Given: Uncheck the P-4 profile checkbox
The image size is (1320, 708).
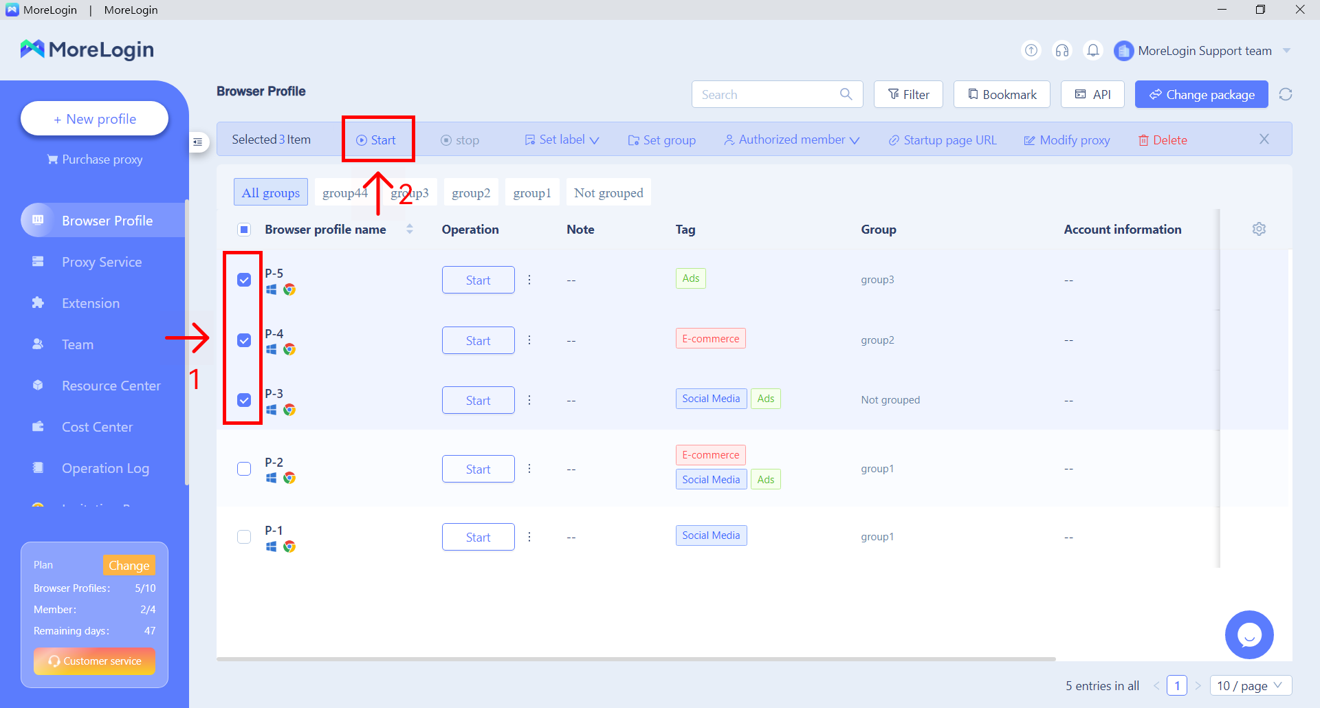Looking at the screenshot, I should 244,340.
